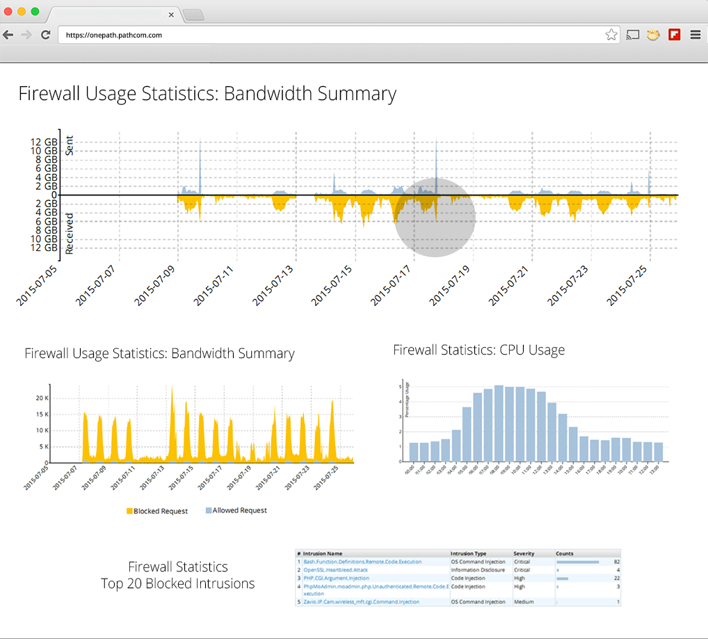Click the red window close button

8,11
